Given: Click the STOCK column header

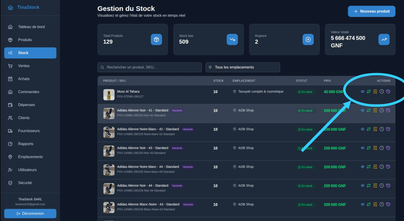Looking at the screenshot, I should pyautogui.click(x=218, y=81).
